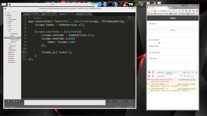
Task: Open the PirateBay bookmark
Action: 173,14
